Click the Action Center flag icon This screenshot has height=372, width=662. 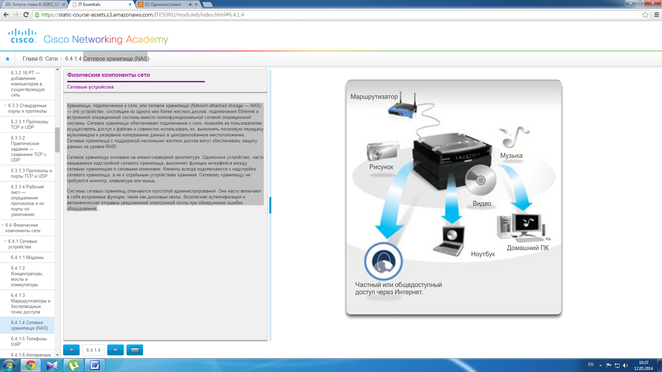point(609,365)
